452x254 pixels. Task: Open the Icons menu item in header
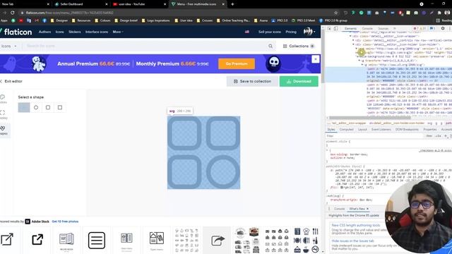pos(59,32)
